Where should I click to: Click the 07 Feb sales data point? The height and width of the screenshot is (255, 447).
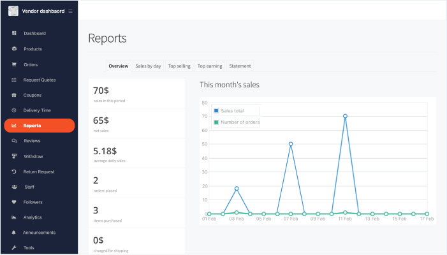tap(291, 144)
